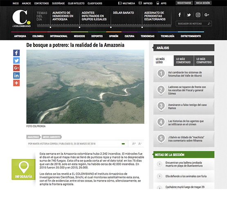227x198 pixels.
Task: Open the header Instagram icon
Action: (198, 15)
